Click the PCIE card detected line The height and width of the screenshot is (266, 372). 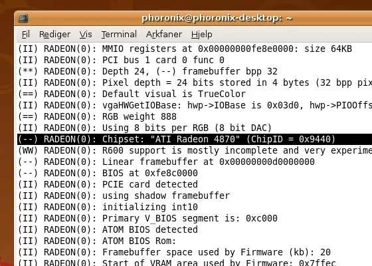pyautogui.click(x=108, y=184)
